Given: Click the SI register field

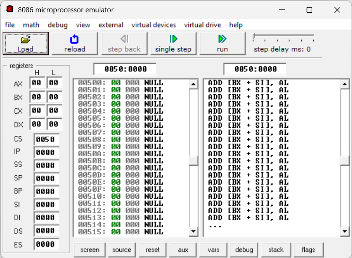Looking at the screenshot, I should (46, 205).
